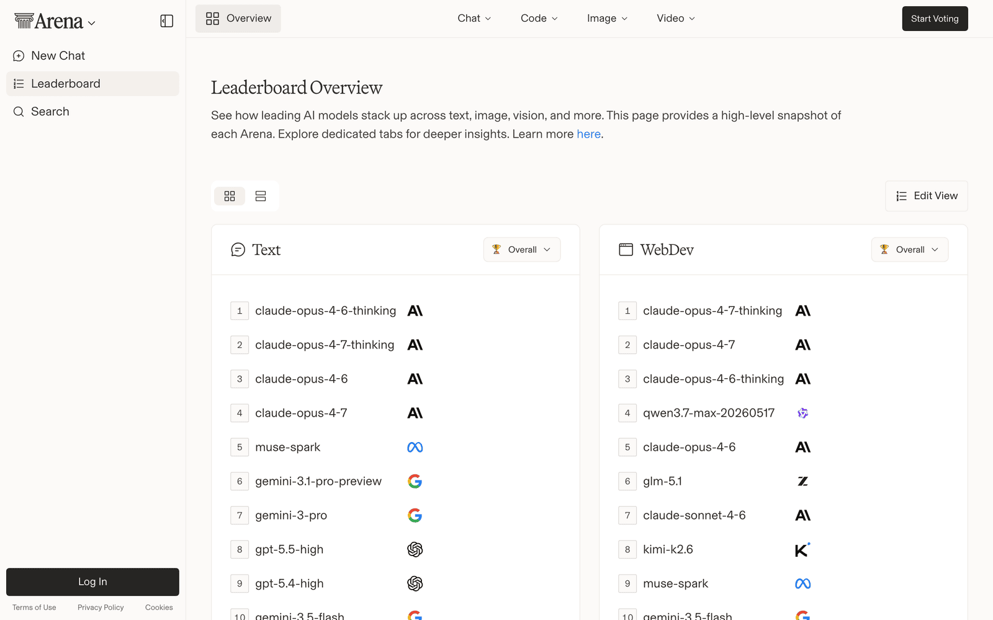Switch to list view layout

261,196
